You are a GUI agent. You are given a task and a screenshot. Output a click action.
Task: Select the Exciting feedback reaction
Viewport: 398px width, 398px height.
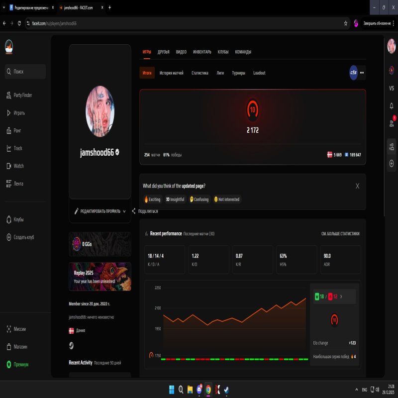click(x=152, y=199)
